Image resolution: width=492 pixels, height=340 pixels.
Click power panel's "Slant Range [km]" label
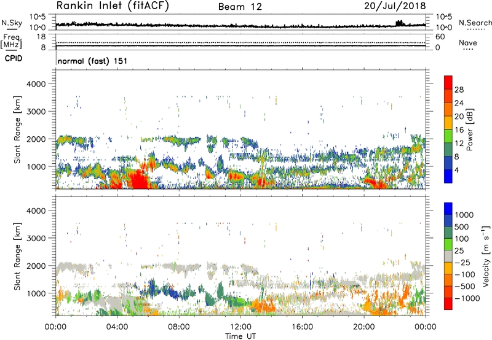pyautogui.click(x=17, y=129)
